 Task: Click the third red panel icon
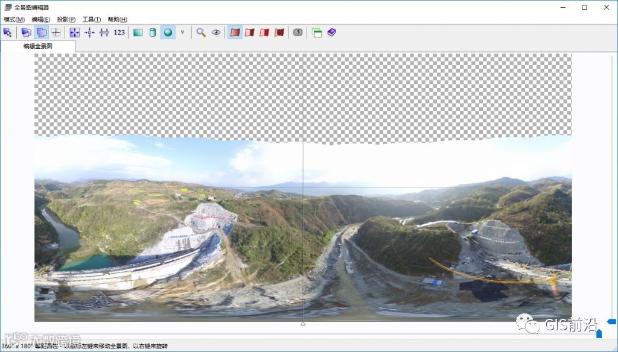coord(264,33)
